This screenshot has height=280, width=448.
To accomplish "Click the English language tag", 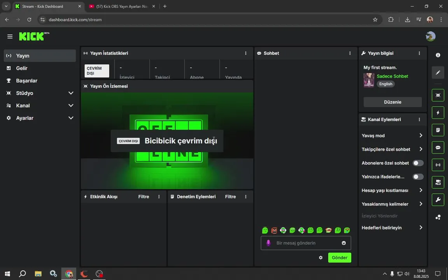I will tap(385, 84).
